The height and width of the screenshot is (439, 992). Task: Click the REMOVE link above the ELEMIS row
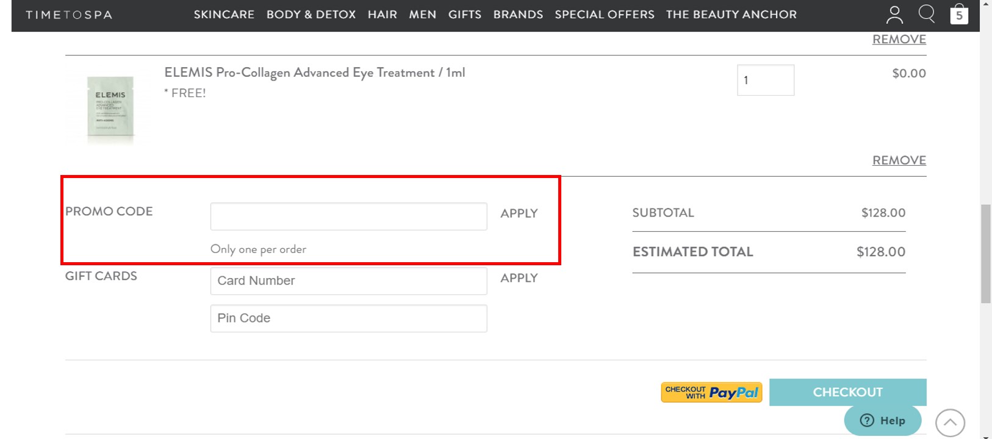899,40
